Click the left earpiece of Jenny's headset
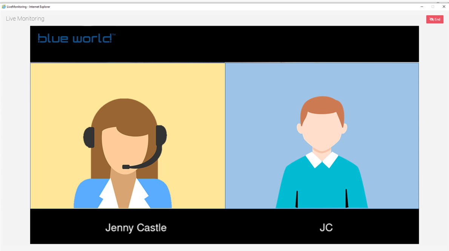The width and height of the screenshot is (449, 251). point(89,137)
